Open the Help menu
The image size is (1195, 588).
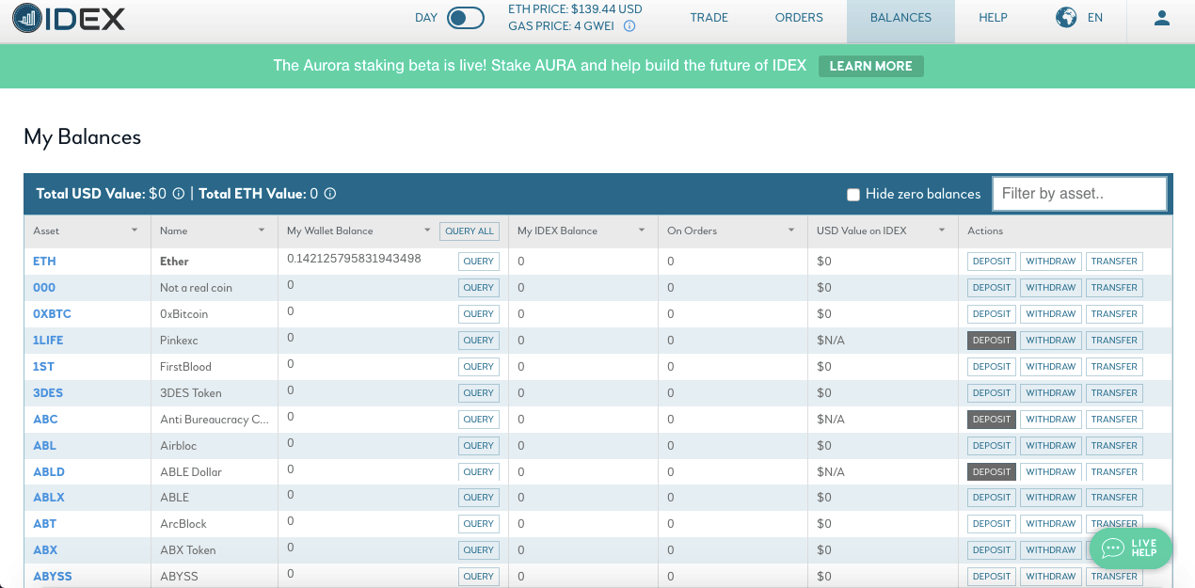(993, 18)
